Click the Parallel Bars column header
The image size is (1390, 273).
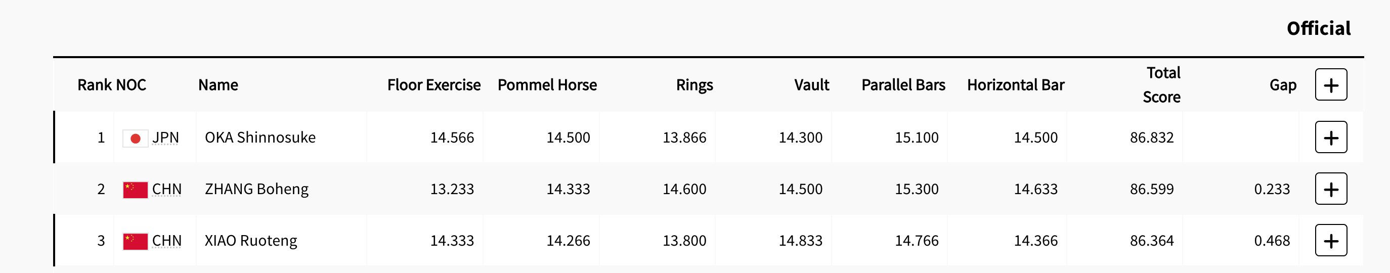coord(903,85)
